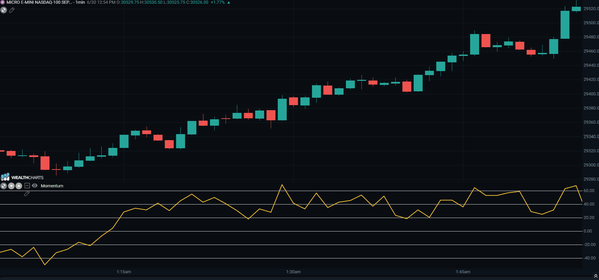Click the large red candle near 29300
Screen dimensions: 599x280
coord(45,163)
